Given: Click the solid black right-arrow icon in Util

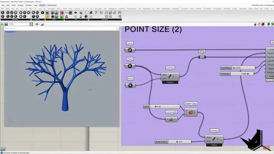Looking at the screenshot, I should 76,13.
